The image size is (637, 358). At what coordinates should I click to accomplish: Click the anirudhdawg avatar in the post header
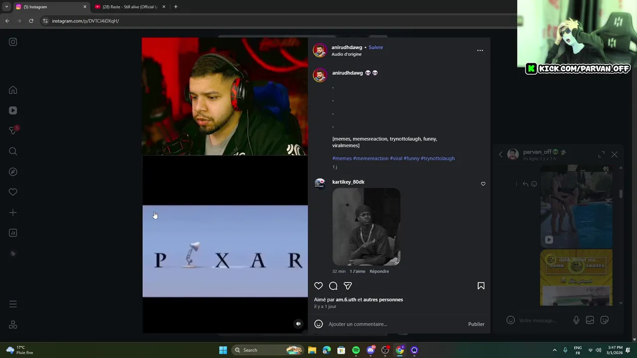point(319,50)
